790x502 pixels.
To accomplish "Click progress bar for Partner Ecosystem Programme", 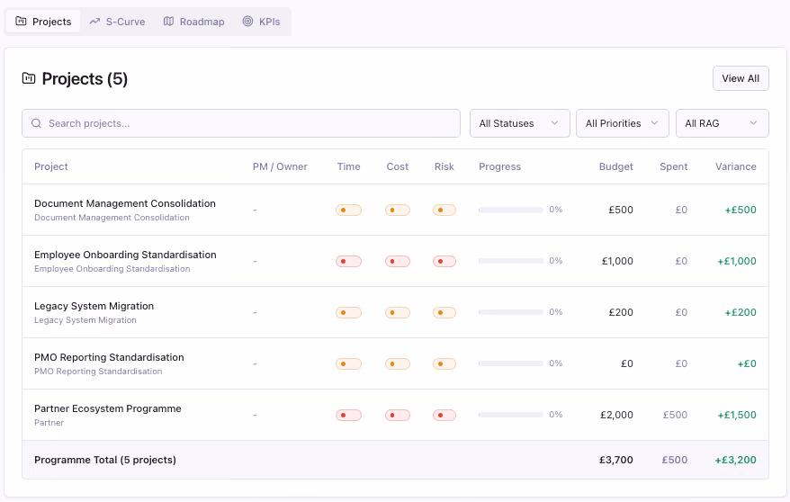I will (x=511, y=415).
